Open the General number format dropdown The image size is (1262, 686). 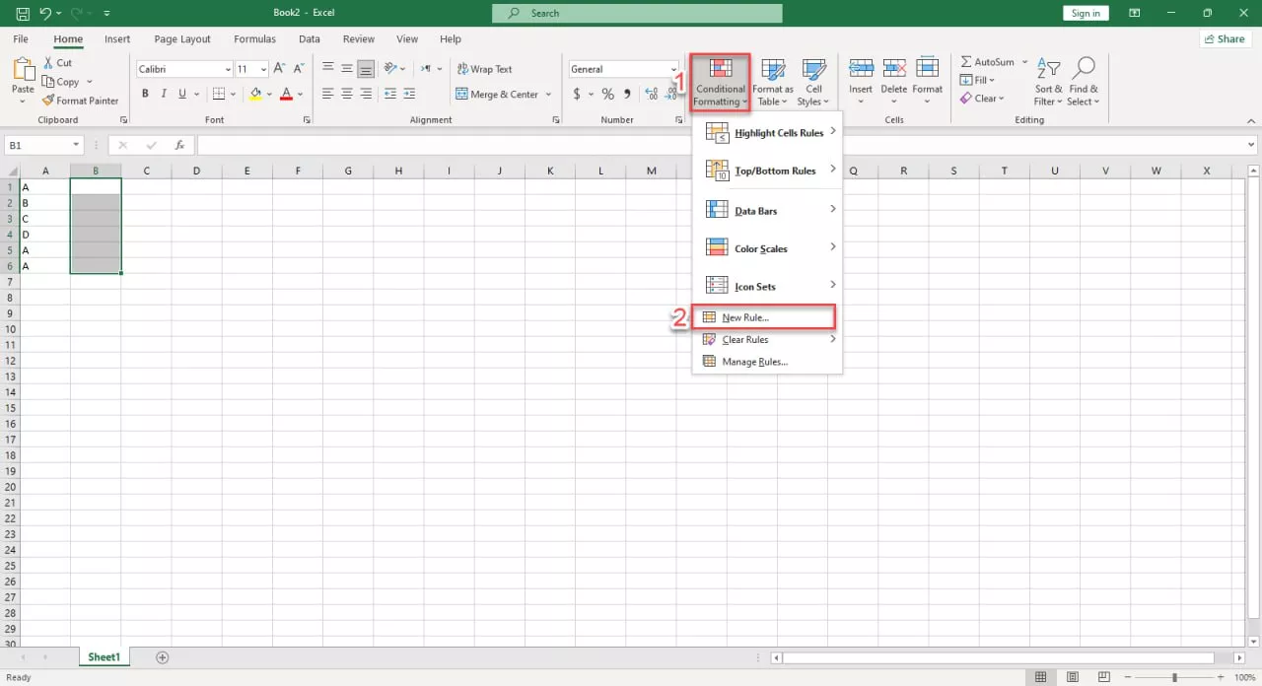(x=673, y=69)
